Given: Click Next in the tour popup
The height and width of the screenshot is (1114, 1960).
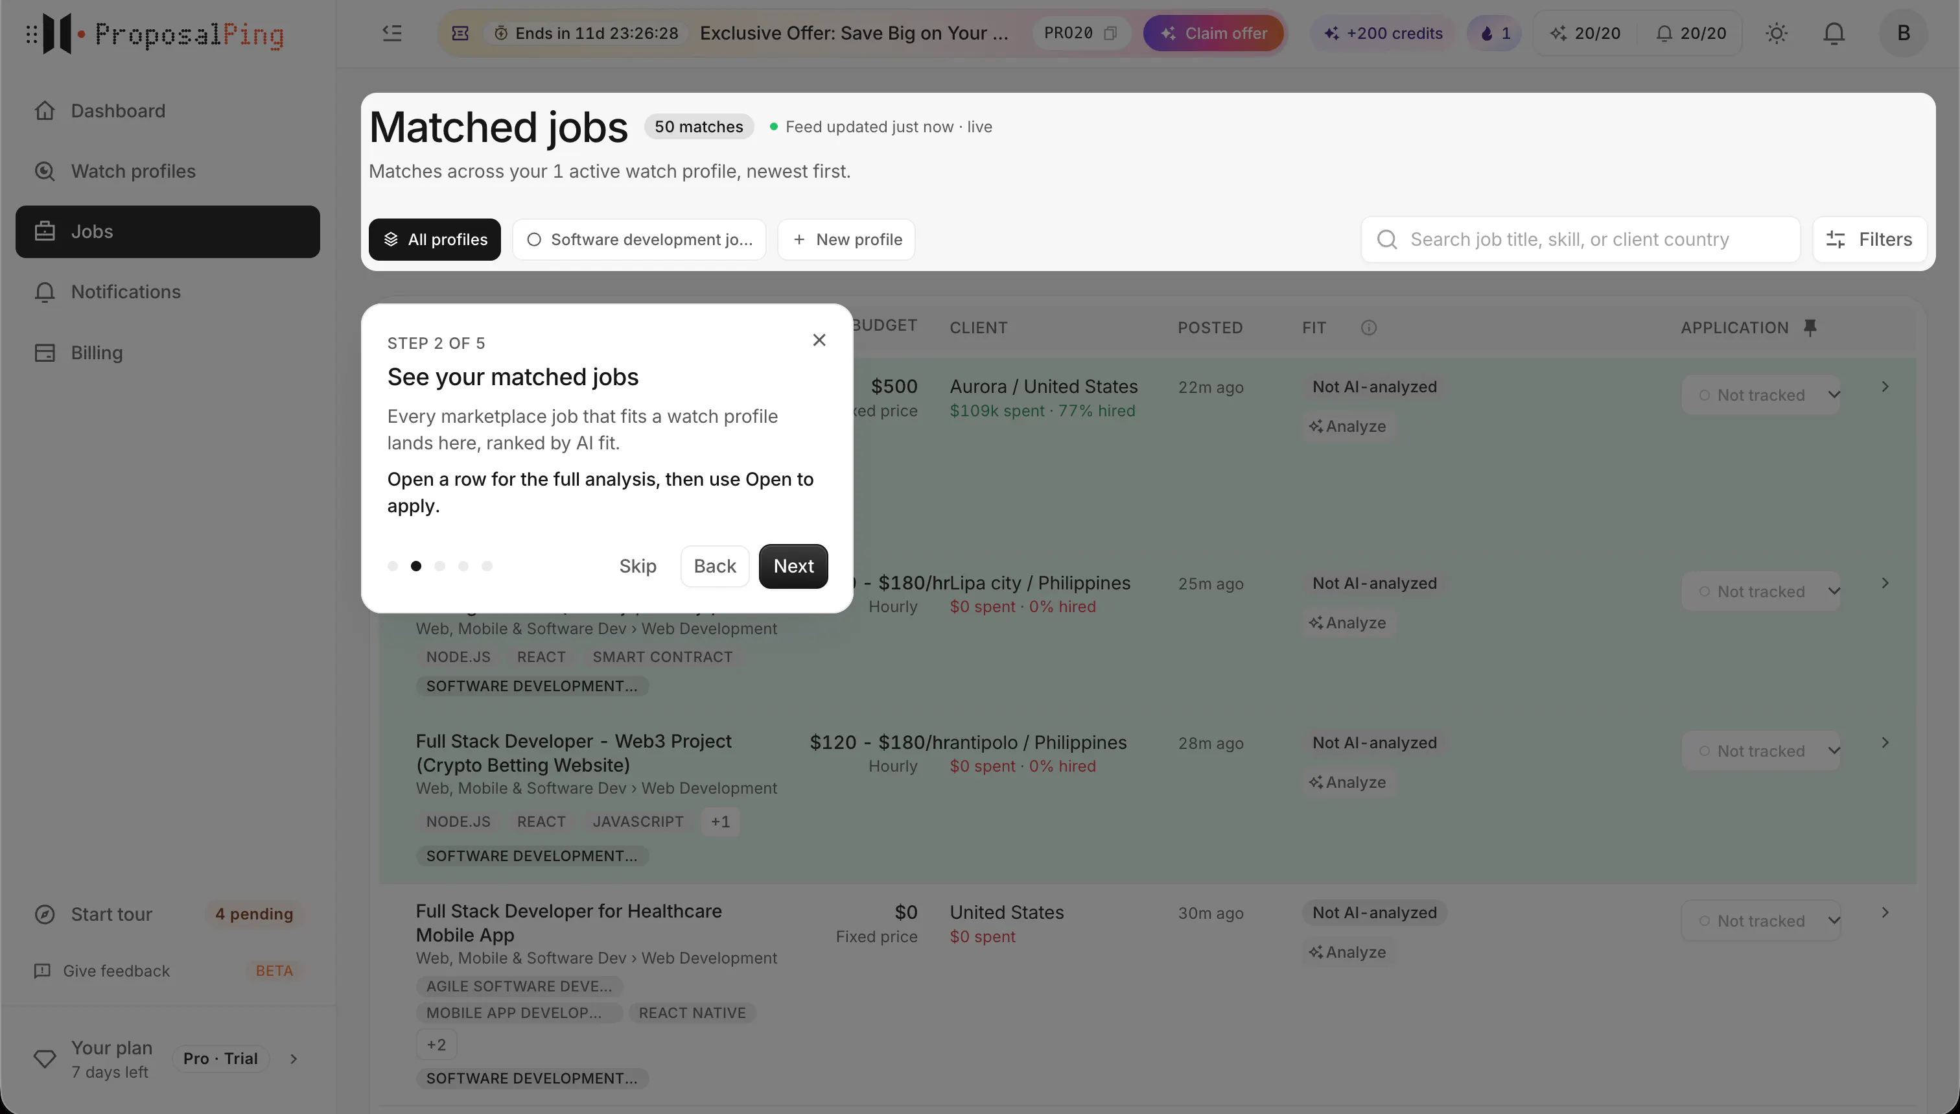Looking at the screenshot, I should [x=793, y=566].
